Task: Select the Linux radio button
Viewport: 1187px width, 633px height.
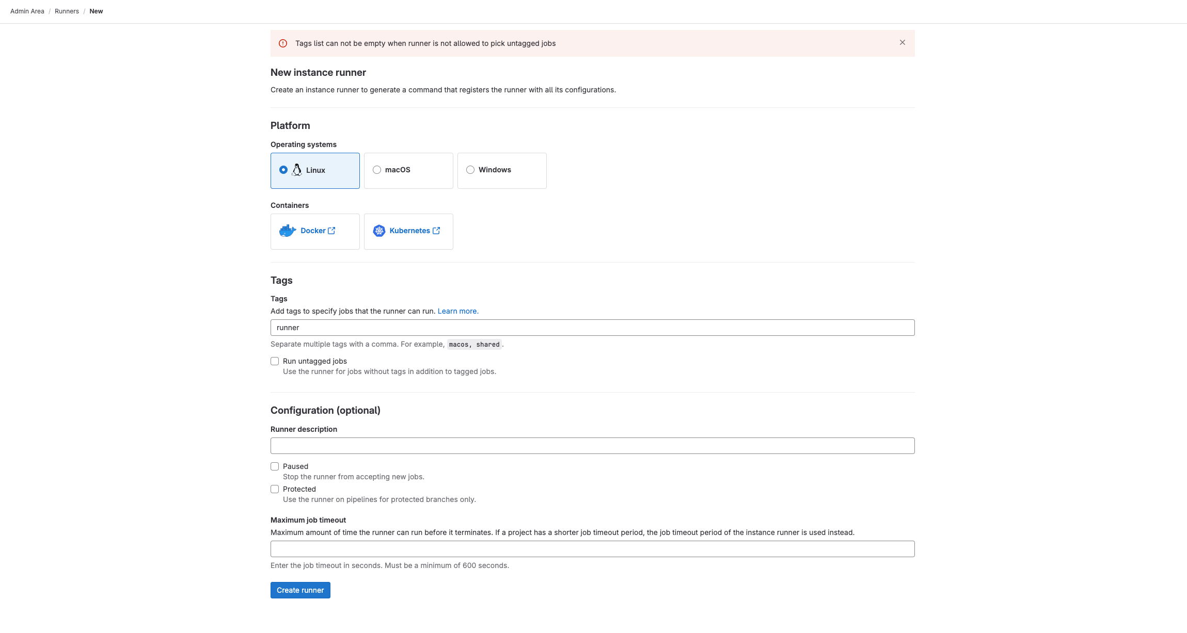Action: pyautogui.click(x=283, y=170)
